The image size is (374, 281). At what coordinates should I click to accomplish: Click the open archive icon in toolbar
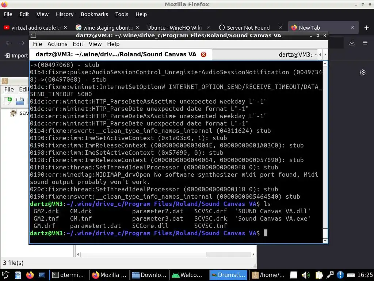tap(20, 101)
